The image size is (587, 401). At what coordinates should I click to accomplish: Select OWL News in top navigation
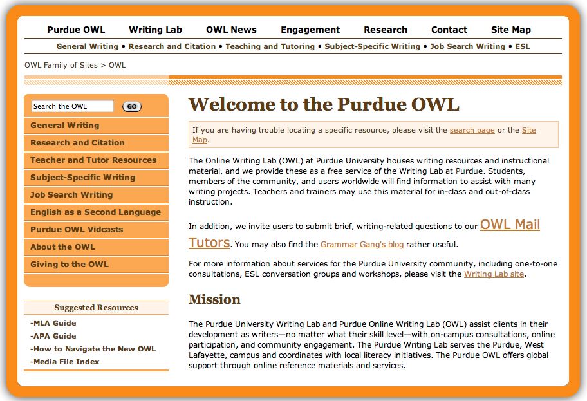pos(231,30)
